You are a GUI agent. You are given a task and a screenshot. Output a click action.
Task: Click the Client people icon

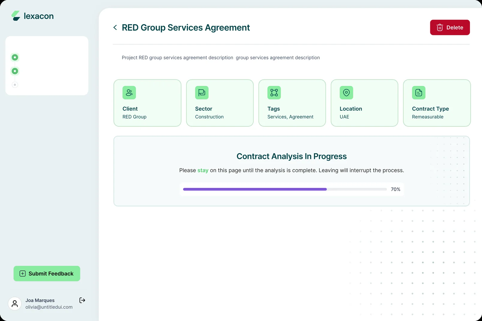(x=129, y=93)
